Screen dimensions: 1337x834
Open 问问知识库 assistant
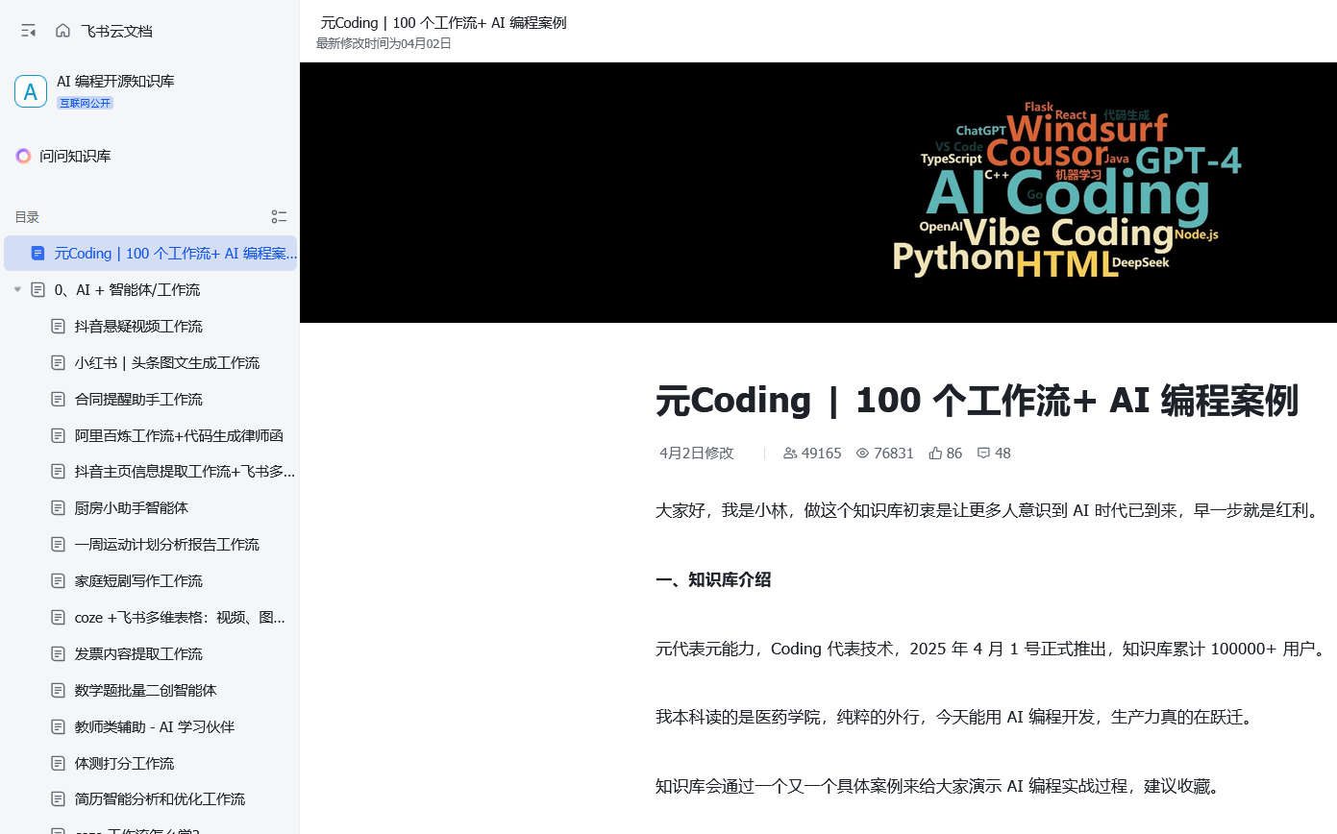point(75,156)
